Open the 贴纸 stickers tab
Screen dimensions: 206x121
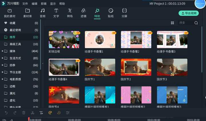point(111,13)
